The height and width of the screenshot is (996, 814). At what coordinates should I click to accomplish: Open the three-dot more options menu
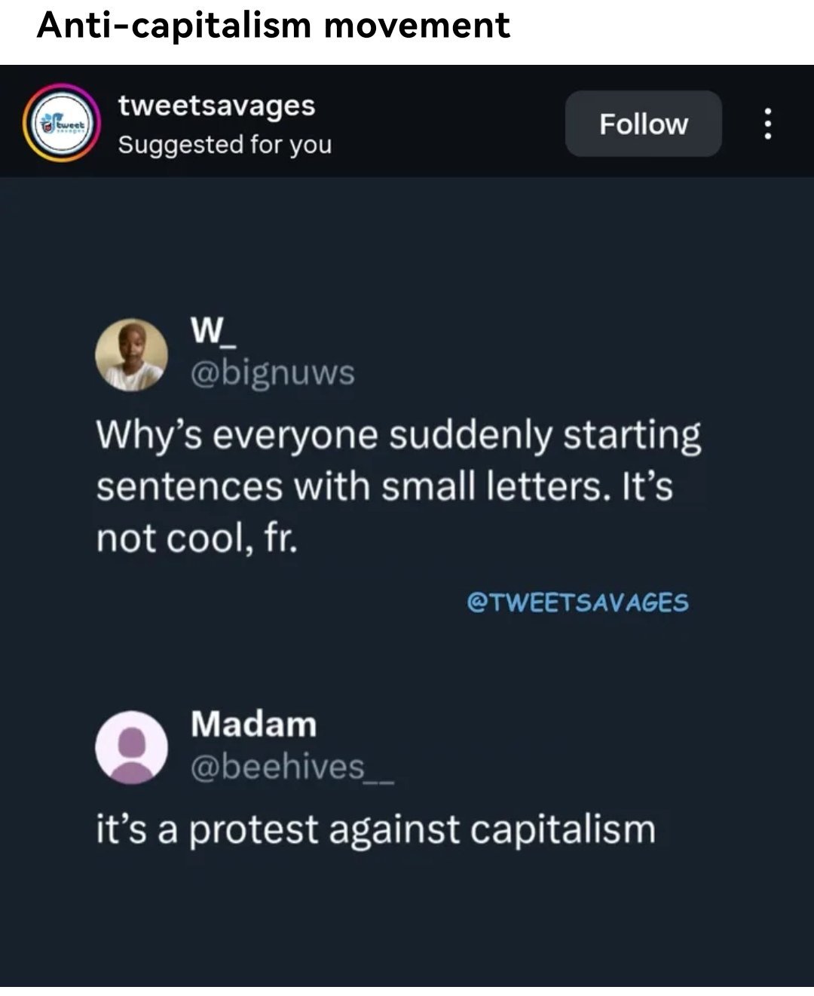(x=767, y=124)
